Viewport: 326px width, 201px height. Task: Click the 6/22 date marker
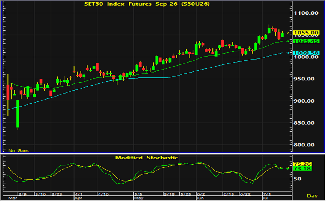(x=245, y=194)
